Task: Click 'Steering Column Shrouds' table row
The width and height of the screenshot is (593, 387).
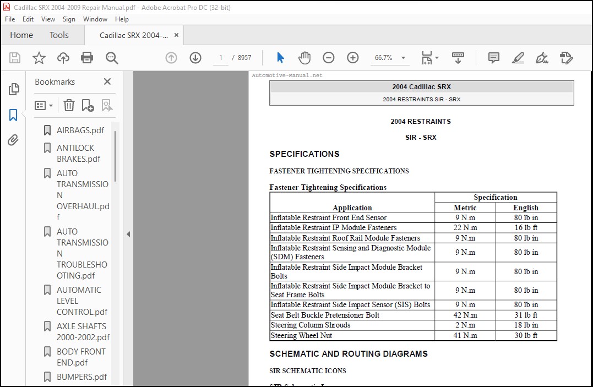Action: click(x=413, y=325)
